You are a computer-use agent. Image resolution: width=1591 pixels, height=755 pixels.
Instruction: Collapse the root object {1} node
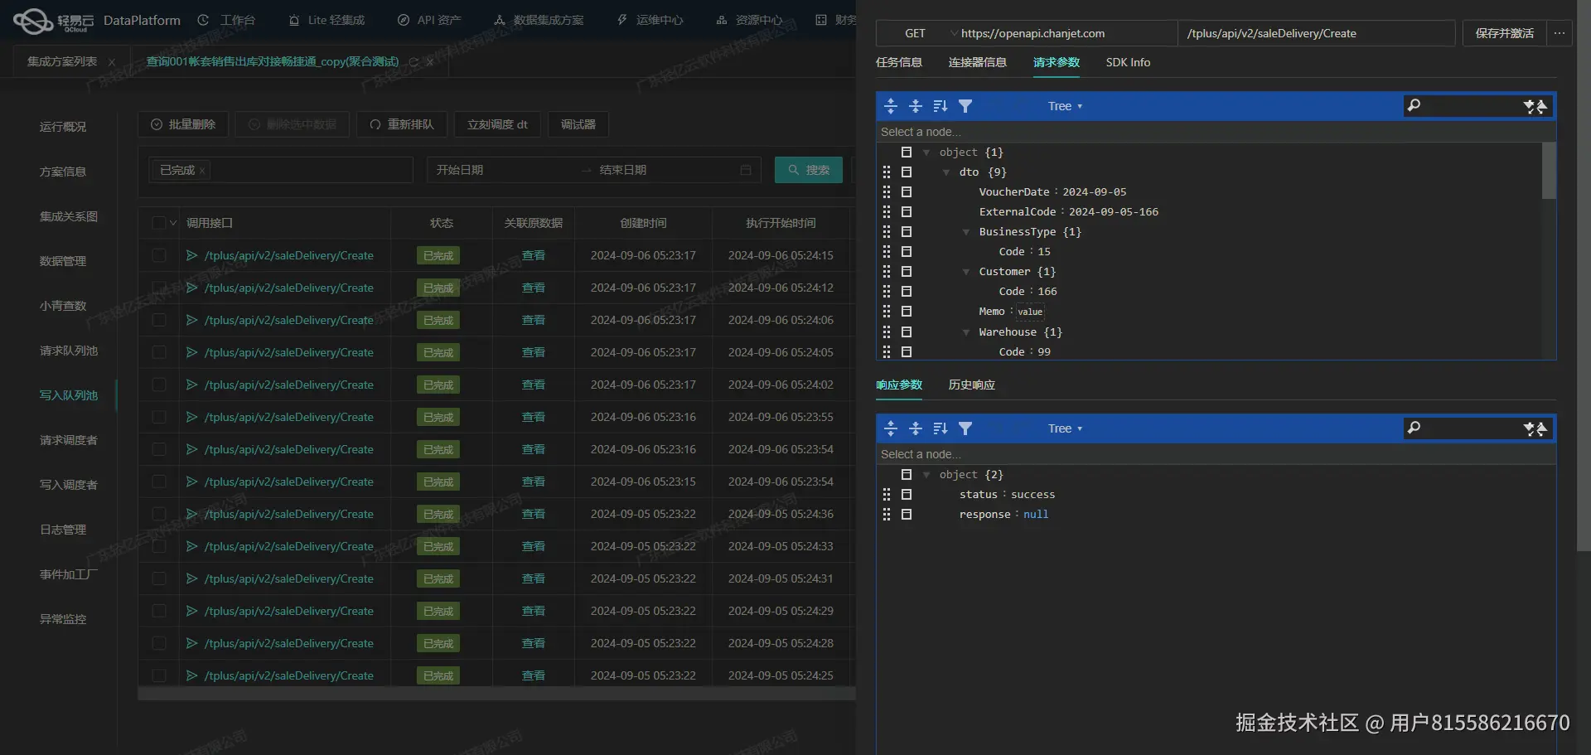pos(926,152)
